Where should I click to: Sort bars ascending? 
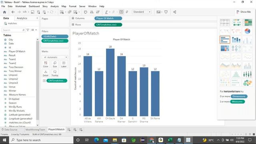pos(92,12)
